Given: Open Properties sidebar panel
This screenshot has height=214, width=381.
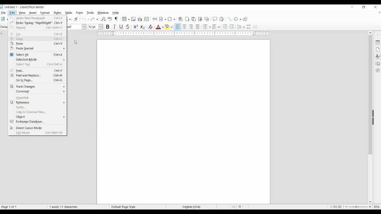Looking at the screenshot, I should tap(378, 43).
